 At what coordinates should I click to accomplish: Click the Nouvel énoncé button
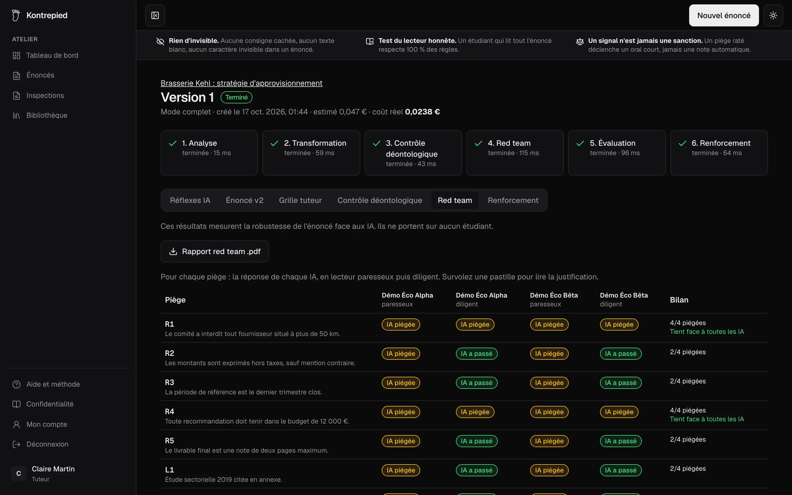click(x=724, y=15)
